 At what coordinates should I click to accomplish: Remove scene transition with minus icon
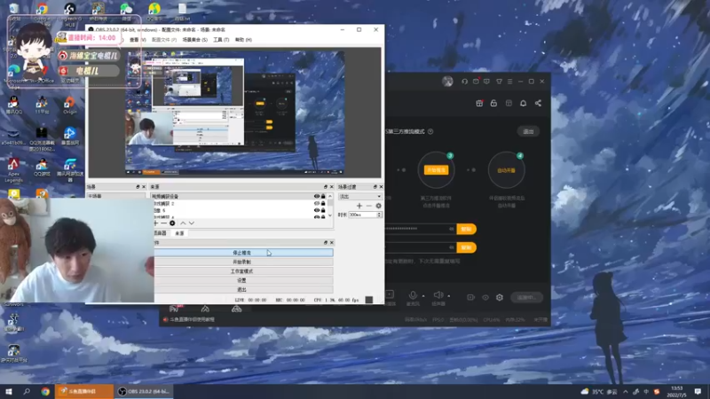369,206
